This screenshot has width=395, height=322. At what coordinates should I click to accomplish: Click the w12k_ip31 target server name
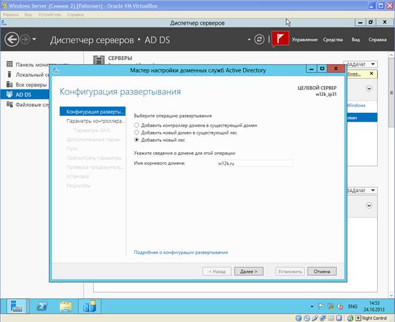(326, 94)
